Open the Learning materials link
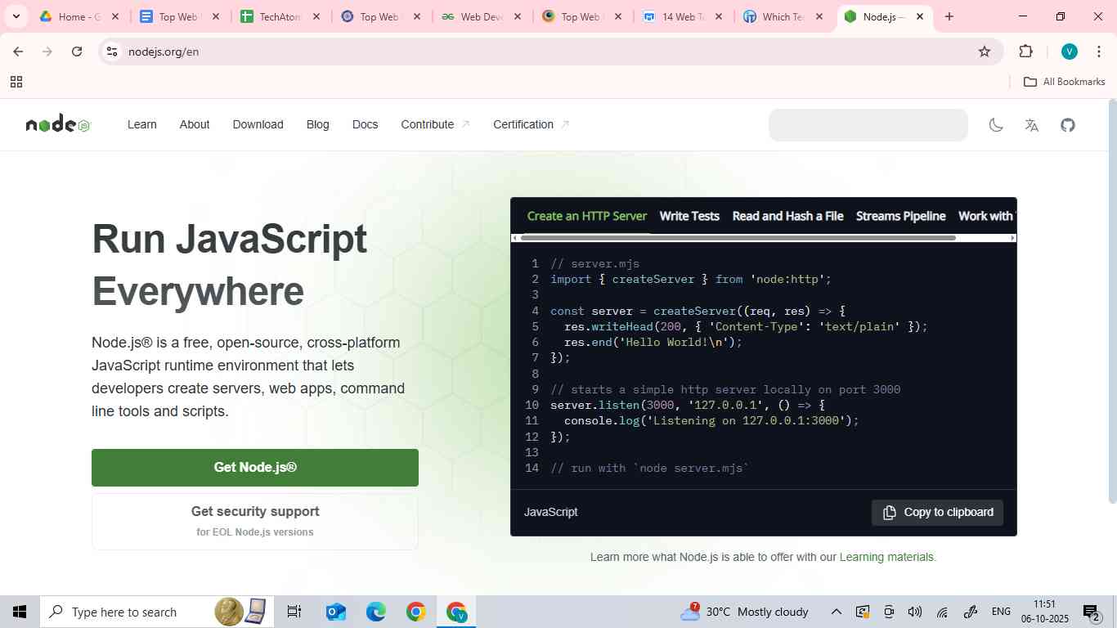 coord(886,557)
